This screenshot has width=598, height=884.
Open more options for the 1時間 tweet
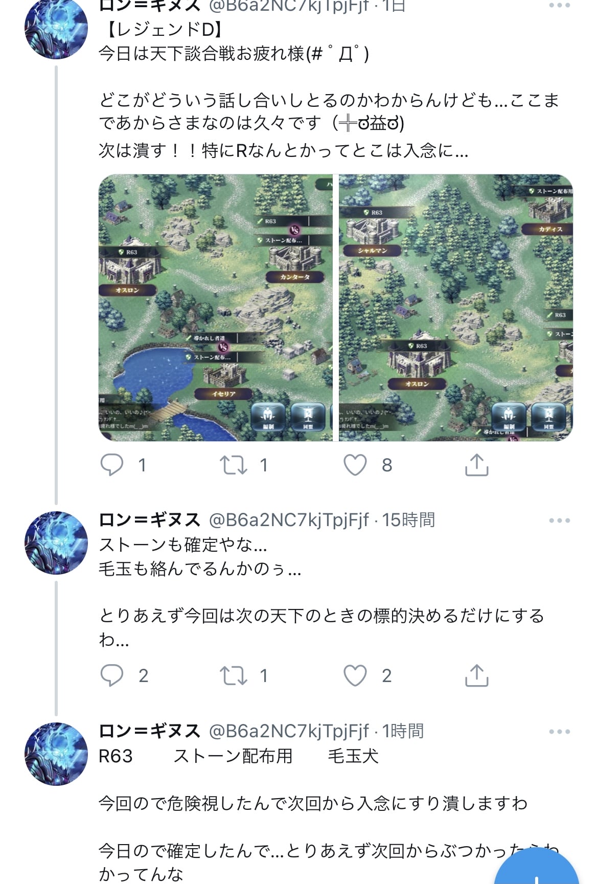[560, 732]
